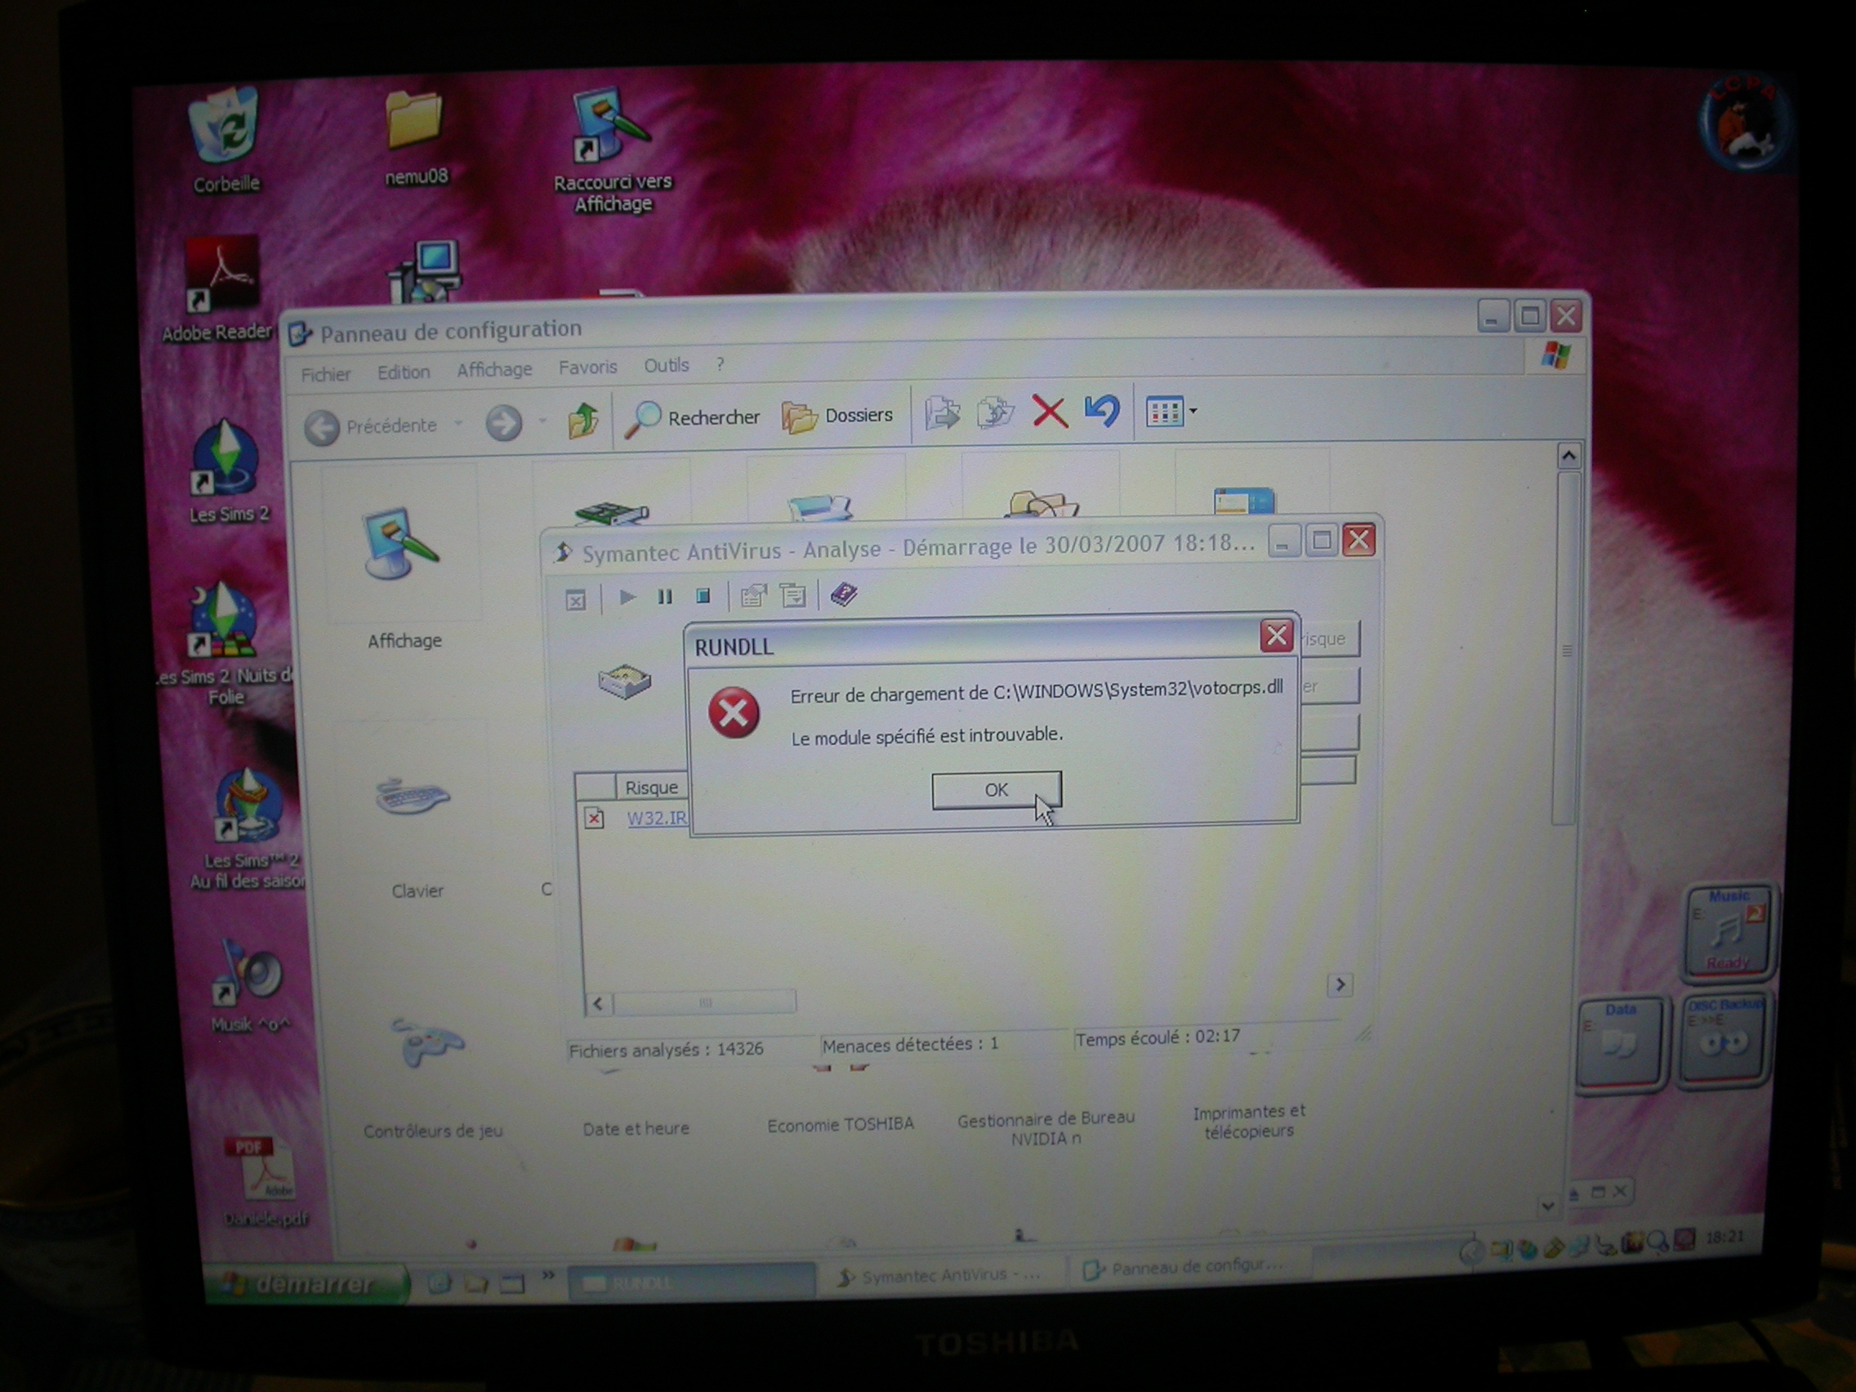Open the Affichage menu
The image size is (1856, 1392).
(x=494, y=369)
